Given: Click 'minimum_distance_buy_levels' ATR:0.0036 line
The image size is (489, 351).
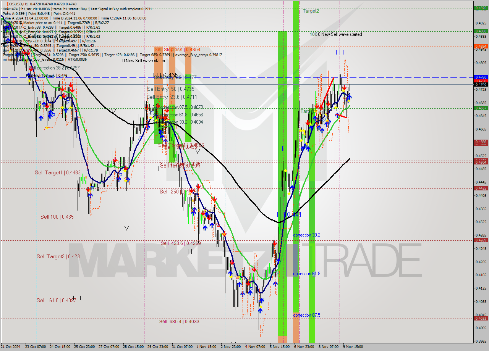Looking at the screenshot, I should (x=45, y=59).
